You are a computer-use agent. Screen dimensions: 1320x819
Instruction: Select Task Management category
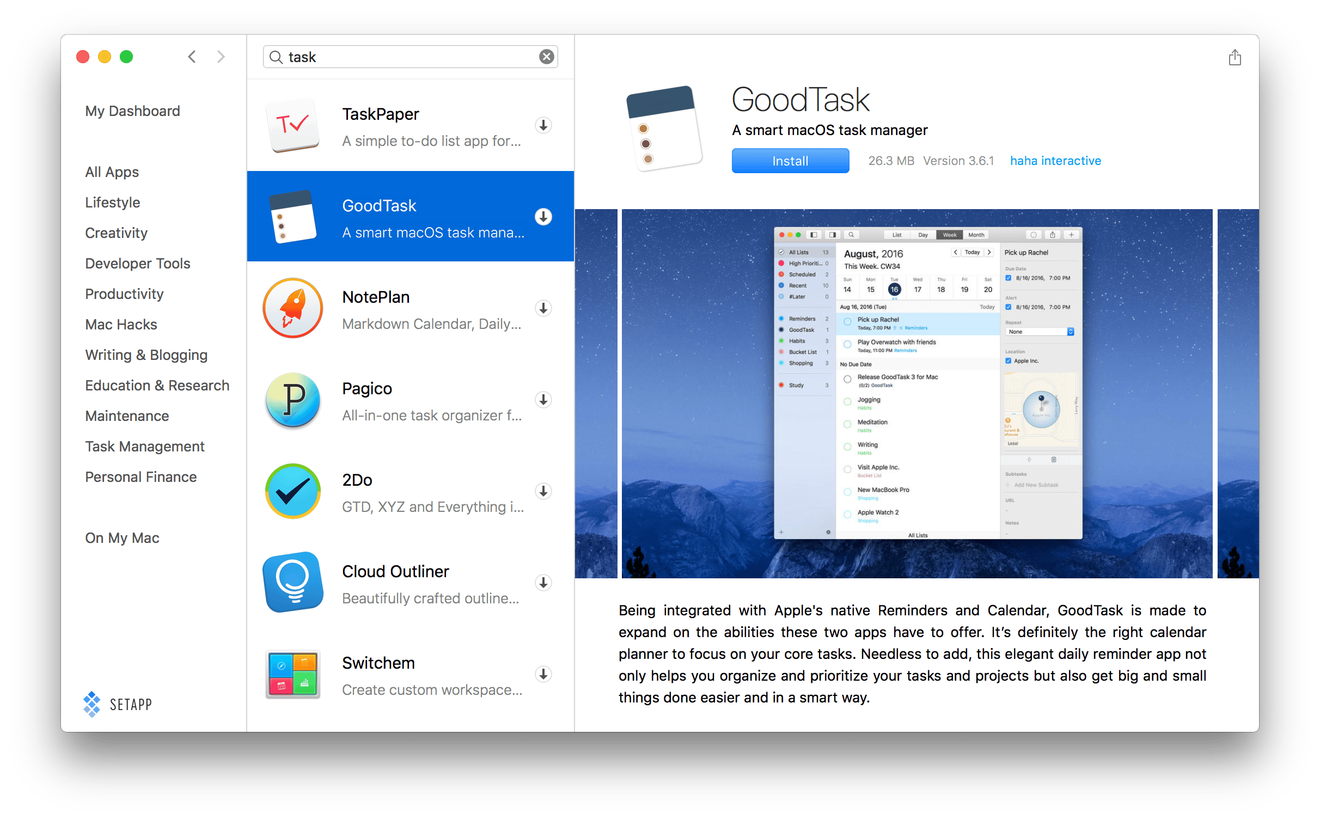tap(144, 447)
